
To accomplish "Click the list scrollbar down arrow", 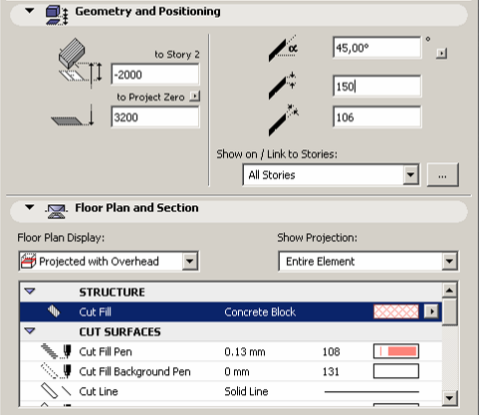I will click(x=449, y=397).
